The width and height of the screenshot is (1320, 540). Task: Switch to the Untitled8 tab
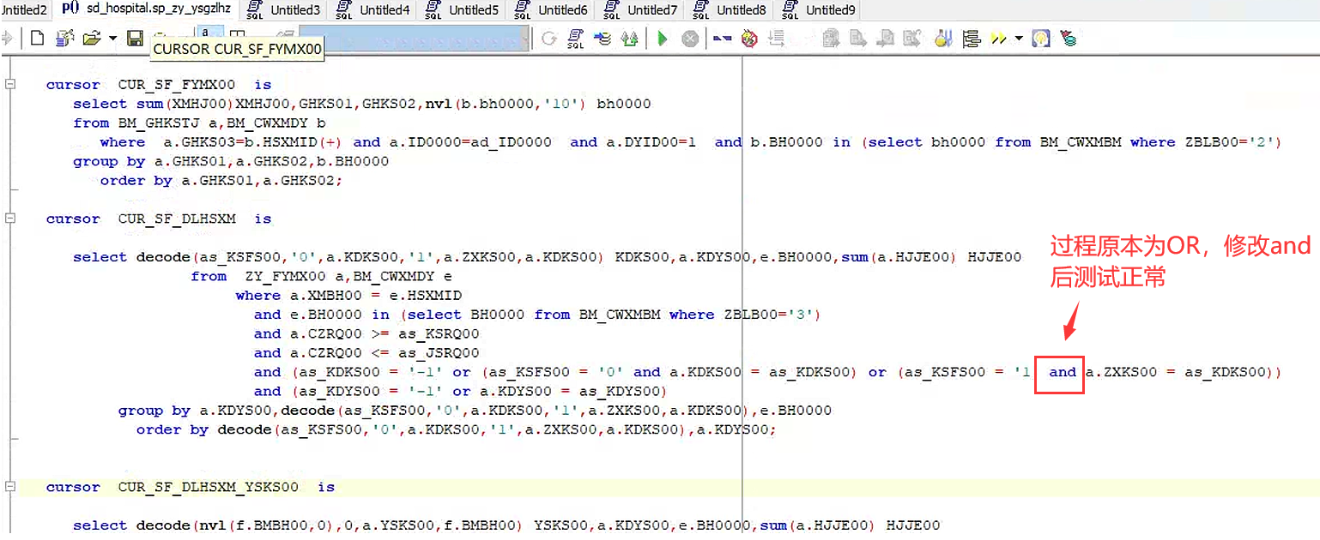pyautogui.click(x=730, y=10)
